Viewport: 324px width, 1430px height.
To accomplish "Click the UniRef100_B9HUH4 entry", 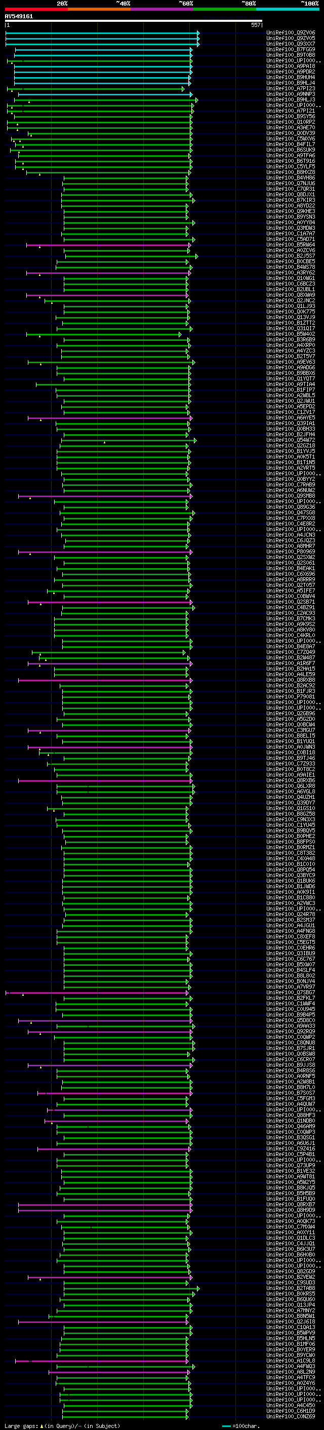I will coord(291,77).
